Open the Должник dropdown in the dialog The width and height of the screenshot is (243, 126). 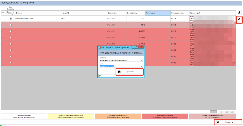pyautogui.click(x=142, y=60)
